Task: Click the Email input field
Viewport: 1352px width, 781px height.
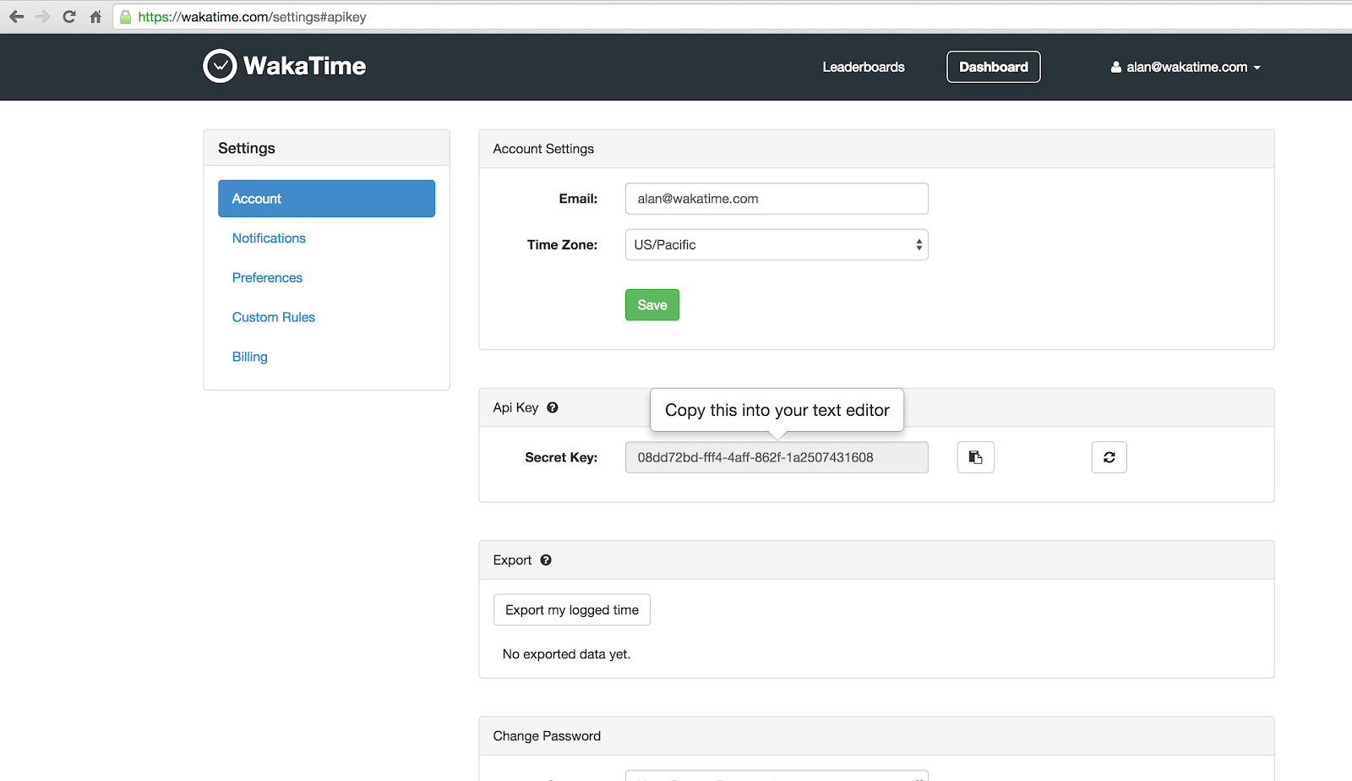Action: click(777, 199)
